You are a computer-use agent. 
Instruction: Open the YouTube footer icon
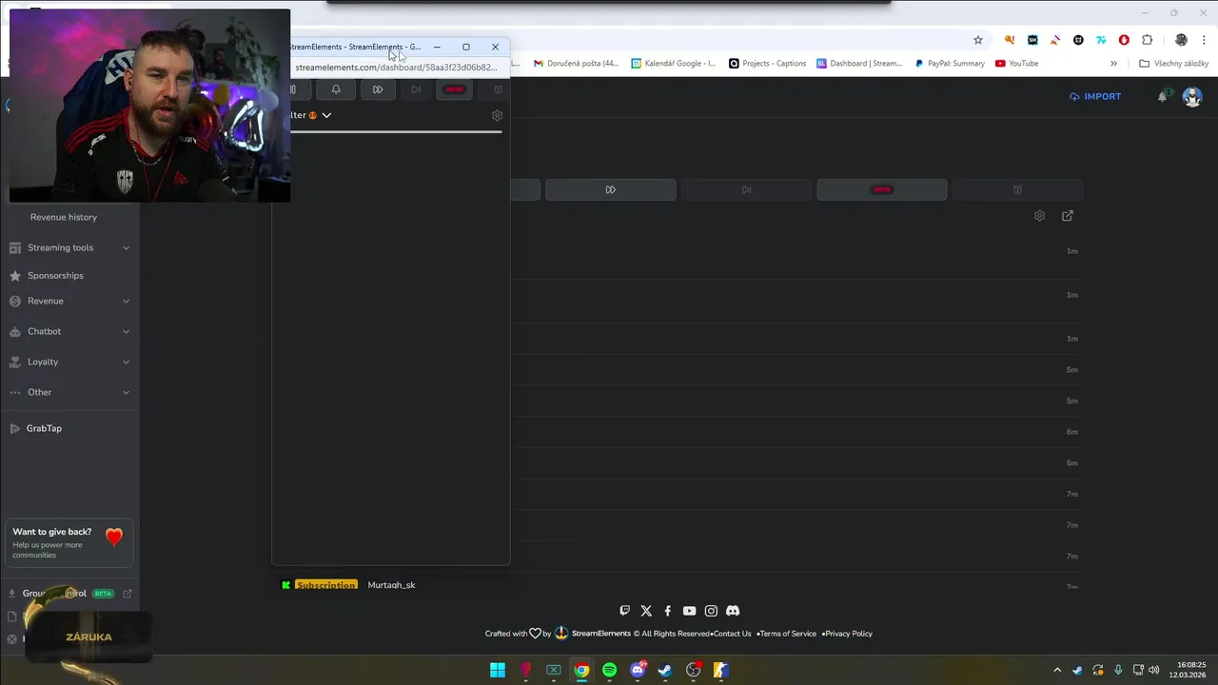pos(689,611)
